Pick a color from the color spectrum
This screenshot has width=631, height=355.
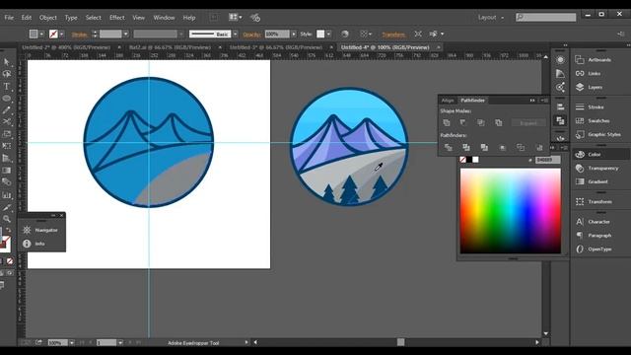click(511, 211)
